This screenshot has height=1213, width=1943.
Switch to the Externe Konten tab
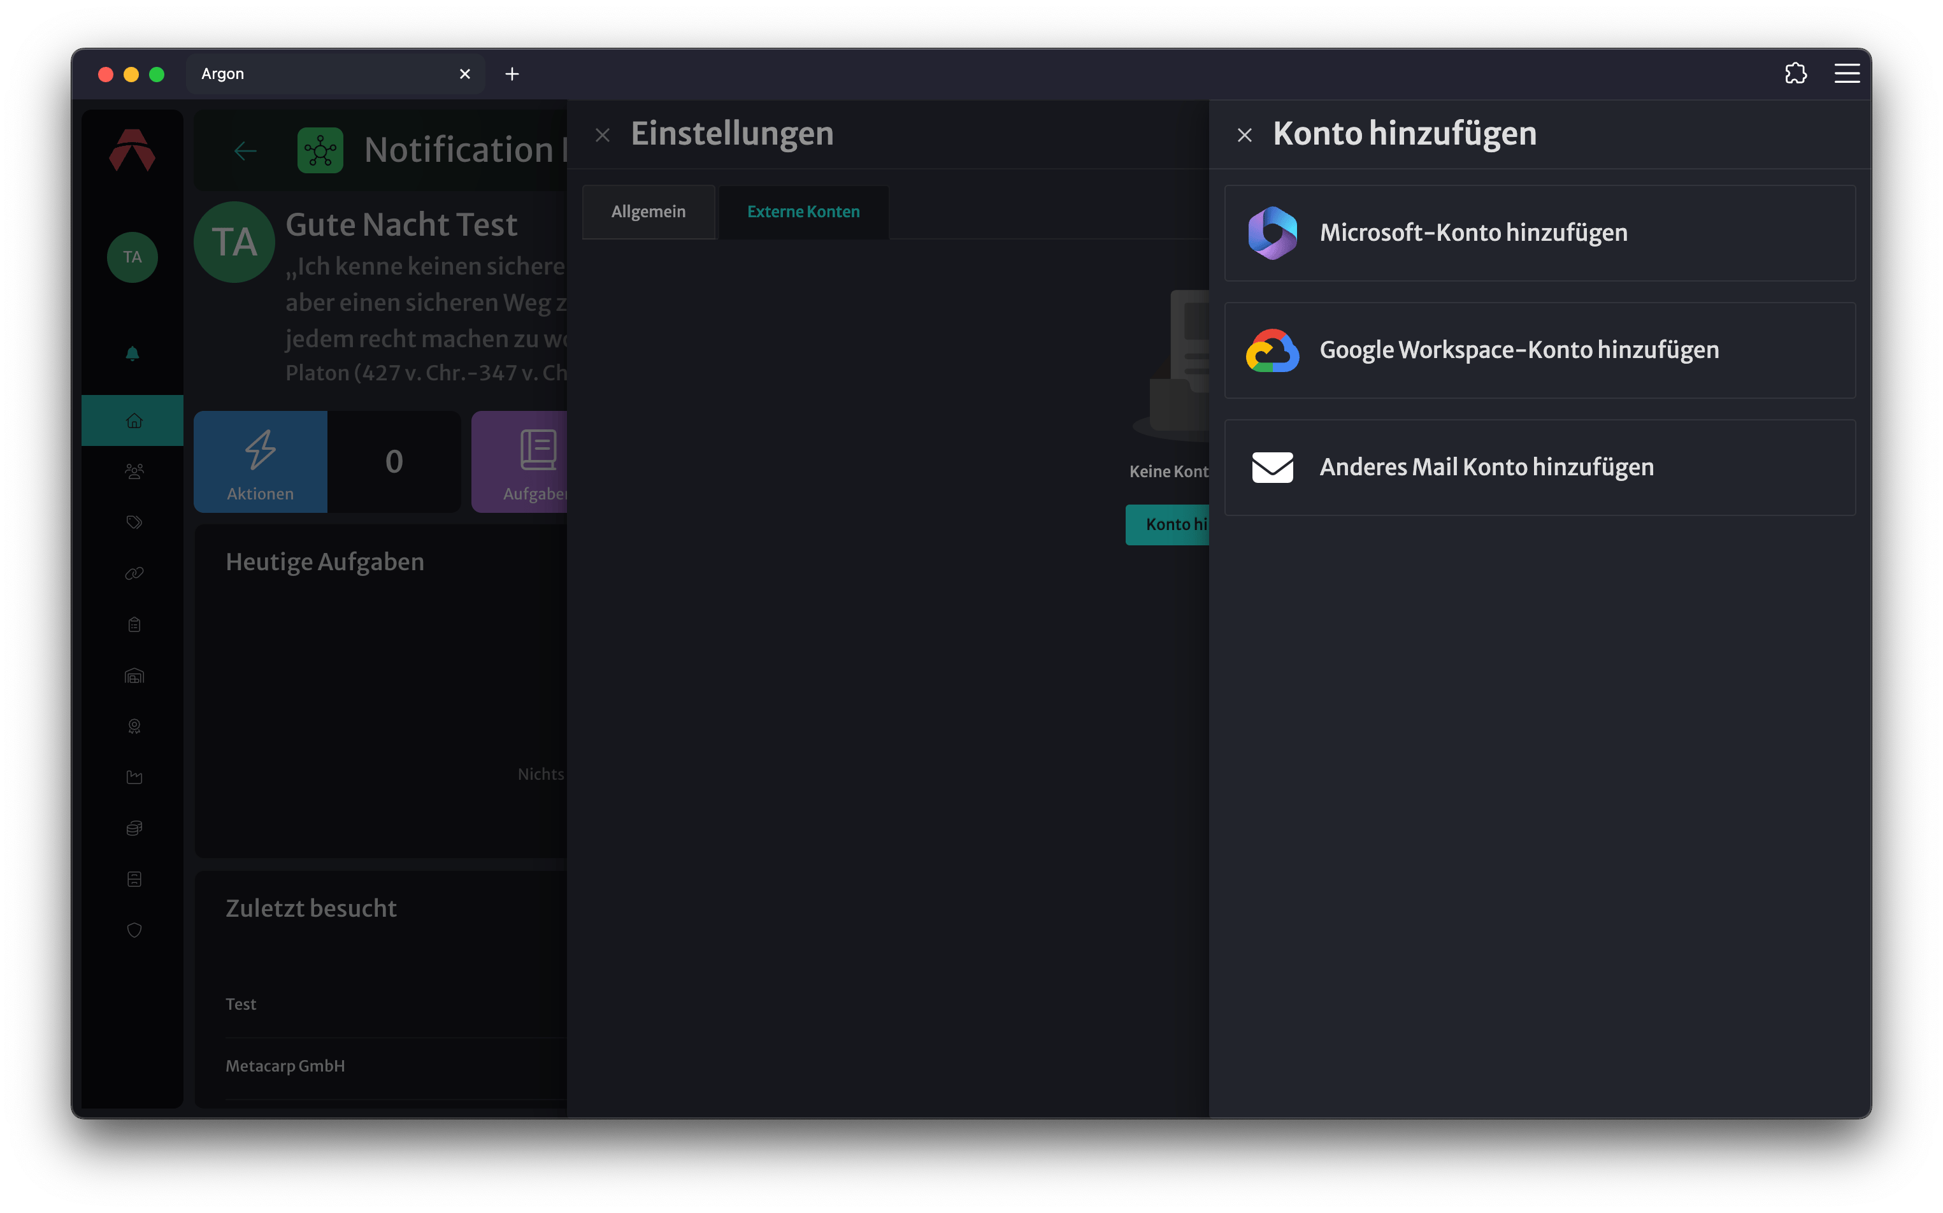803,212
